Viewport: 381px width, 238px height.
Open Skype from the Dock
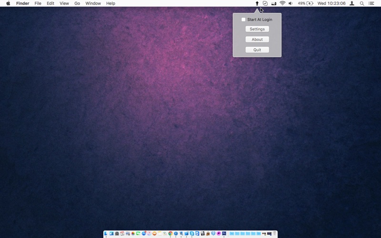click(x=192, y=233)
